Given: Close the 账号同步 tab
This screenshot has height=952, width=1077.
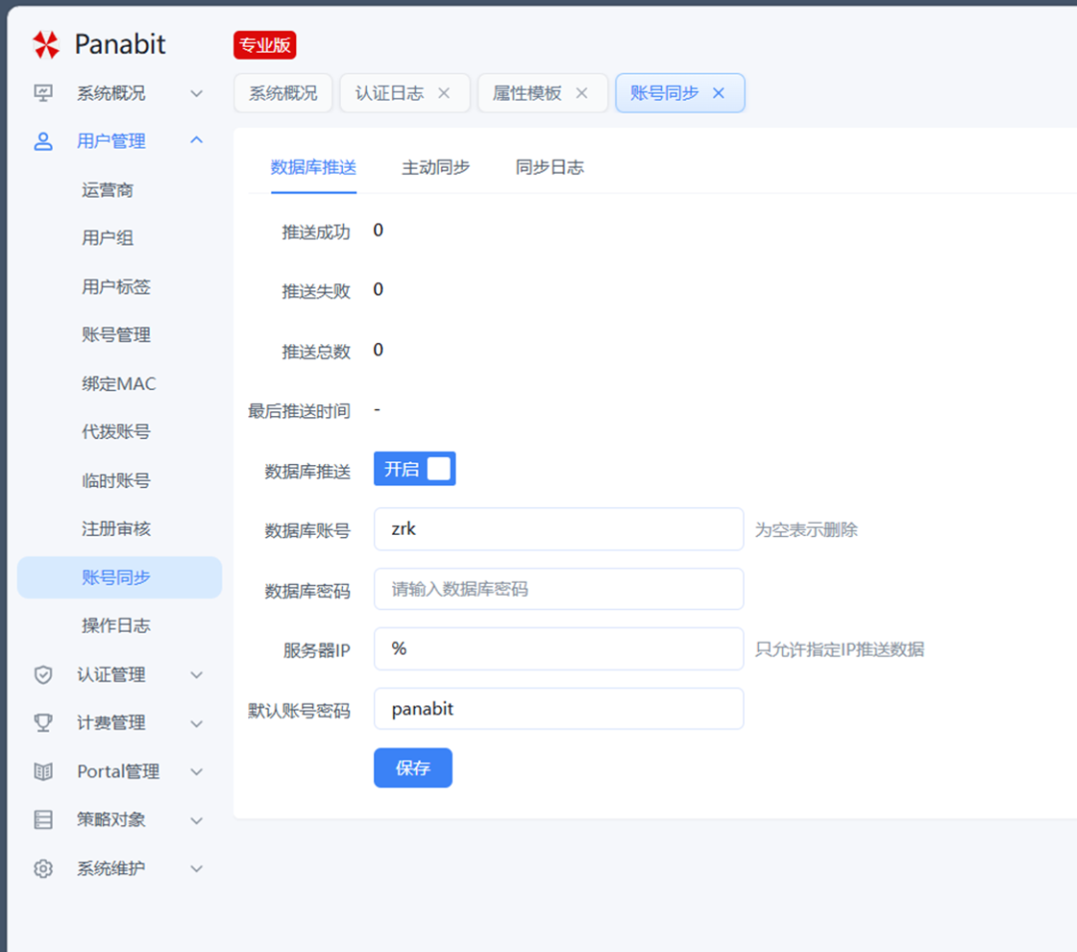Looking at the screenshot, I should point(718,93).
